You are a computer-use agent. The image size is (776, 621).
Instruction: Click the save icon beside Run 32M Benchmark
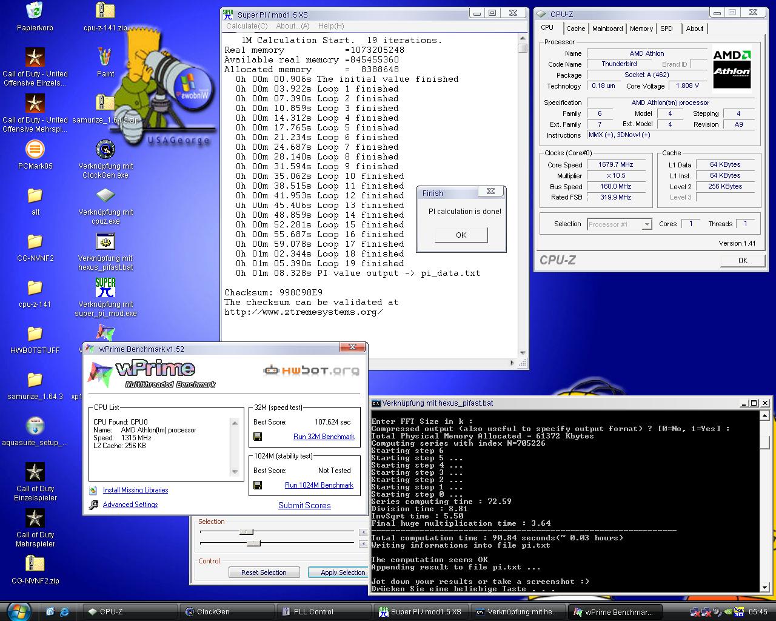click(x=258, y=437)
